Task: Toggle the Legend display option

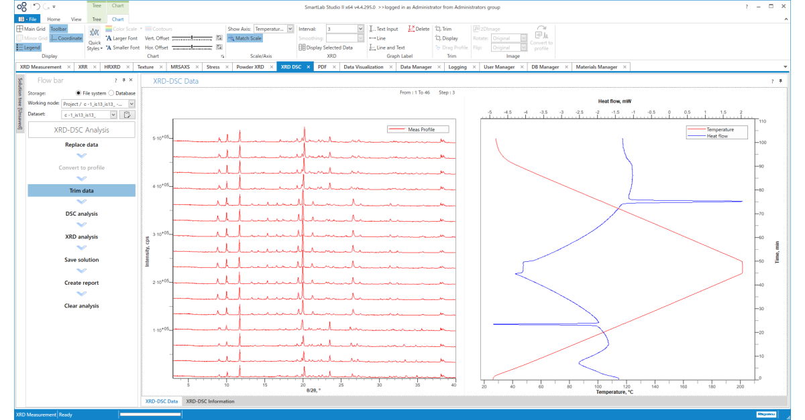Action: click(x=29, y=48)
